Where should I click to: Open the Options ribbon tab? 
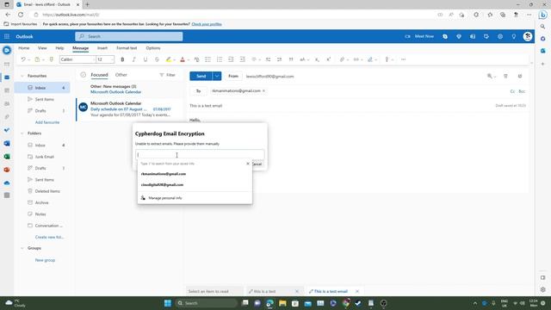pyautogui.click(x=153, y=48)
